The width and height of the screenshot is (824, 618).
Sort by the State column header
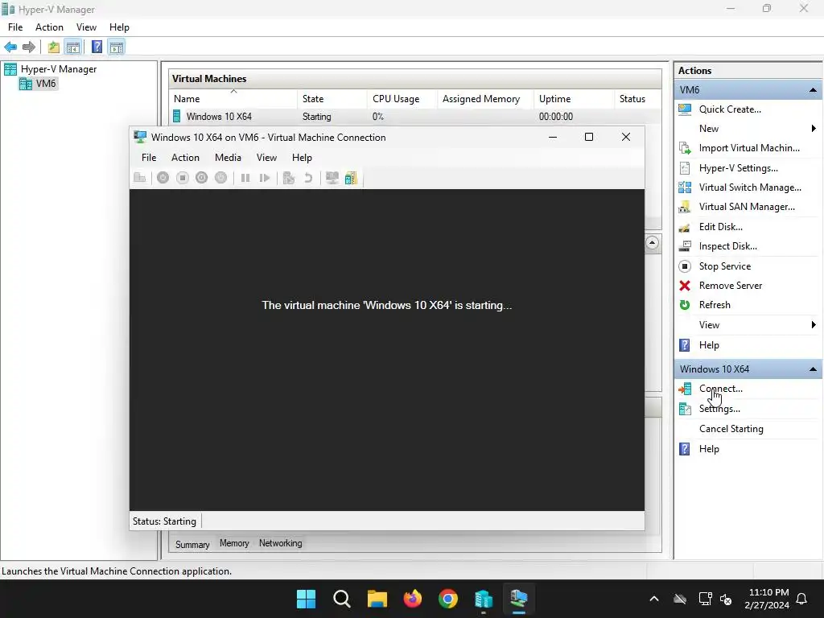[332, 99]
